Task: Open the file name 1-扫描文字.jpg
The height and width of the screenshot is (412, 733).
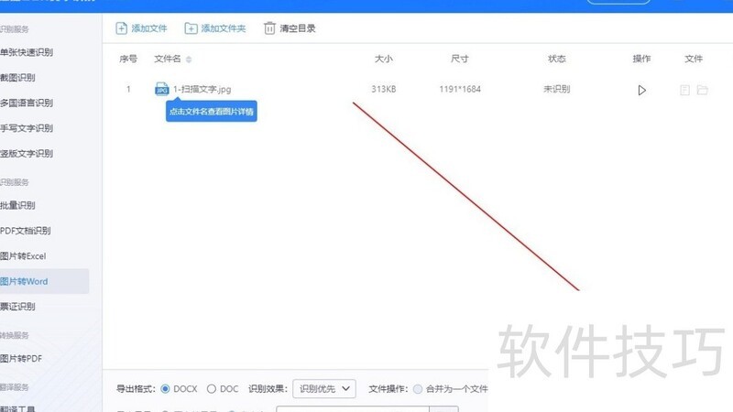Action: click(202, 90)
